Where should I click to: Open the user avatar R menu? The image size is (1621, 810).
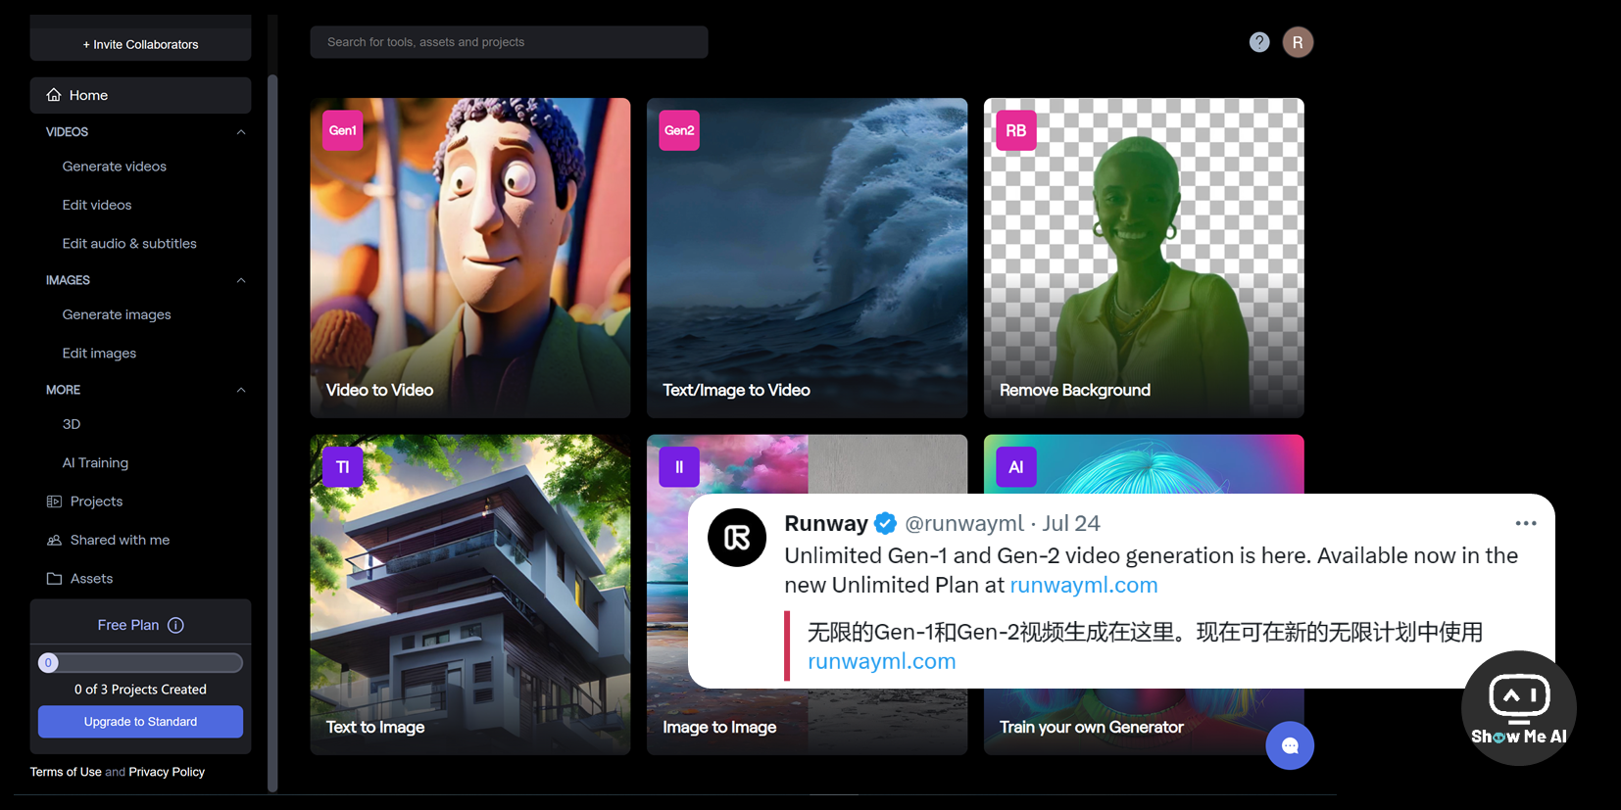tap(1298, 42)
